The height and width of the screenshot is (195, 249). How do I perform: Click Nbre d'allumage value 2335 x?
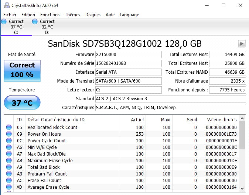click(228, 81)
